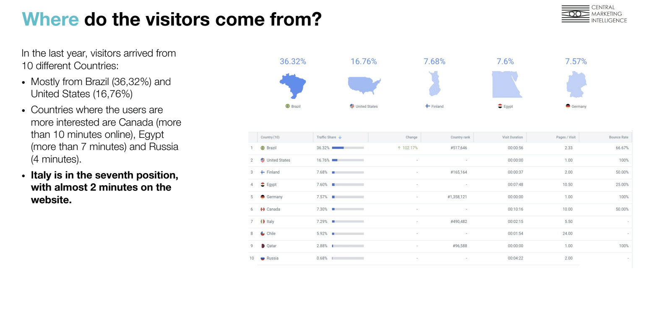Click the Egypt map shape
This screenshot has width=646, height=326.
[506, 84]
